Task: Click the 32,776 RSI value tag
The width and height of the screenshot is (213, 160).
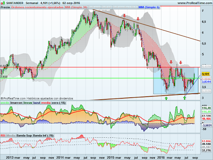Action: click(x=206, y=150)
